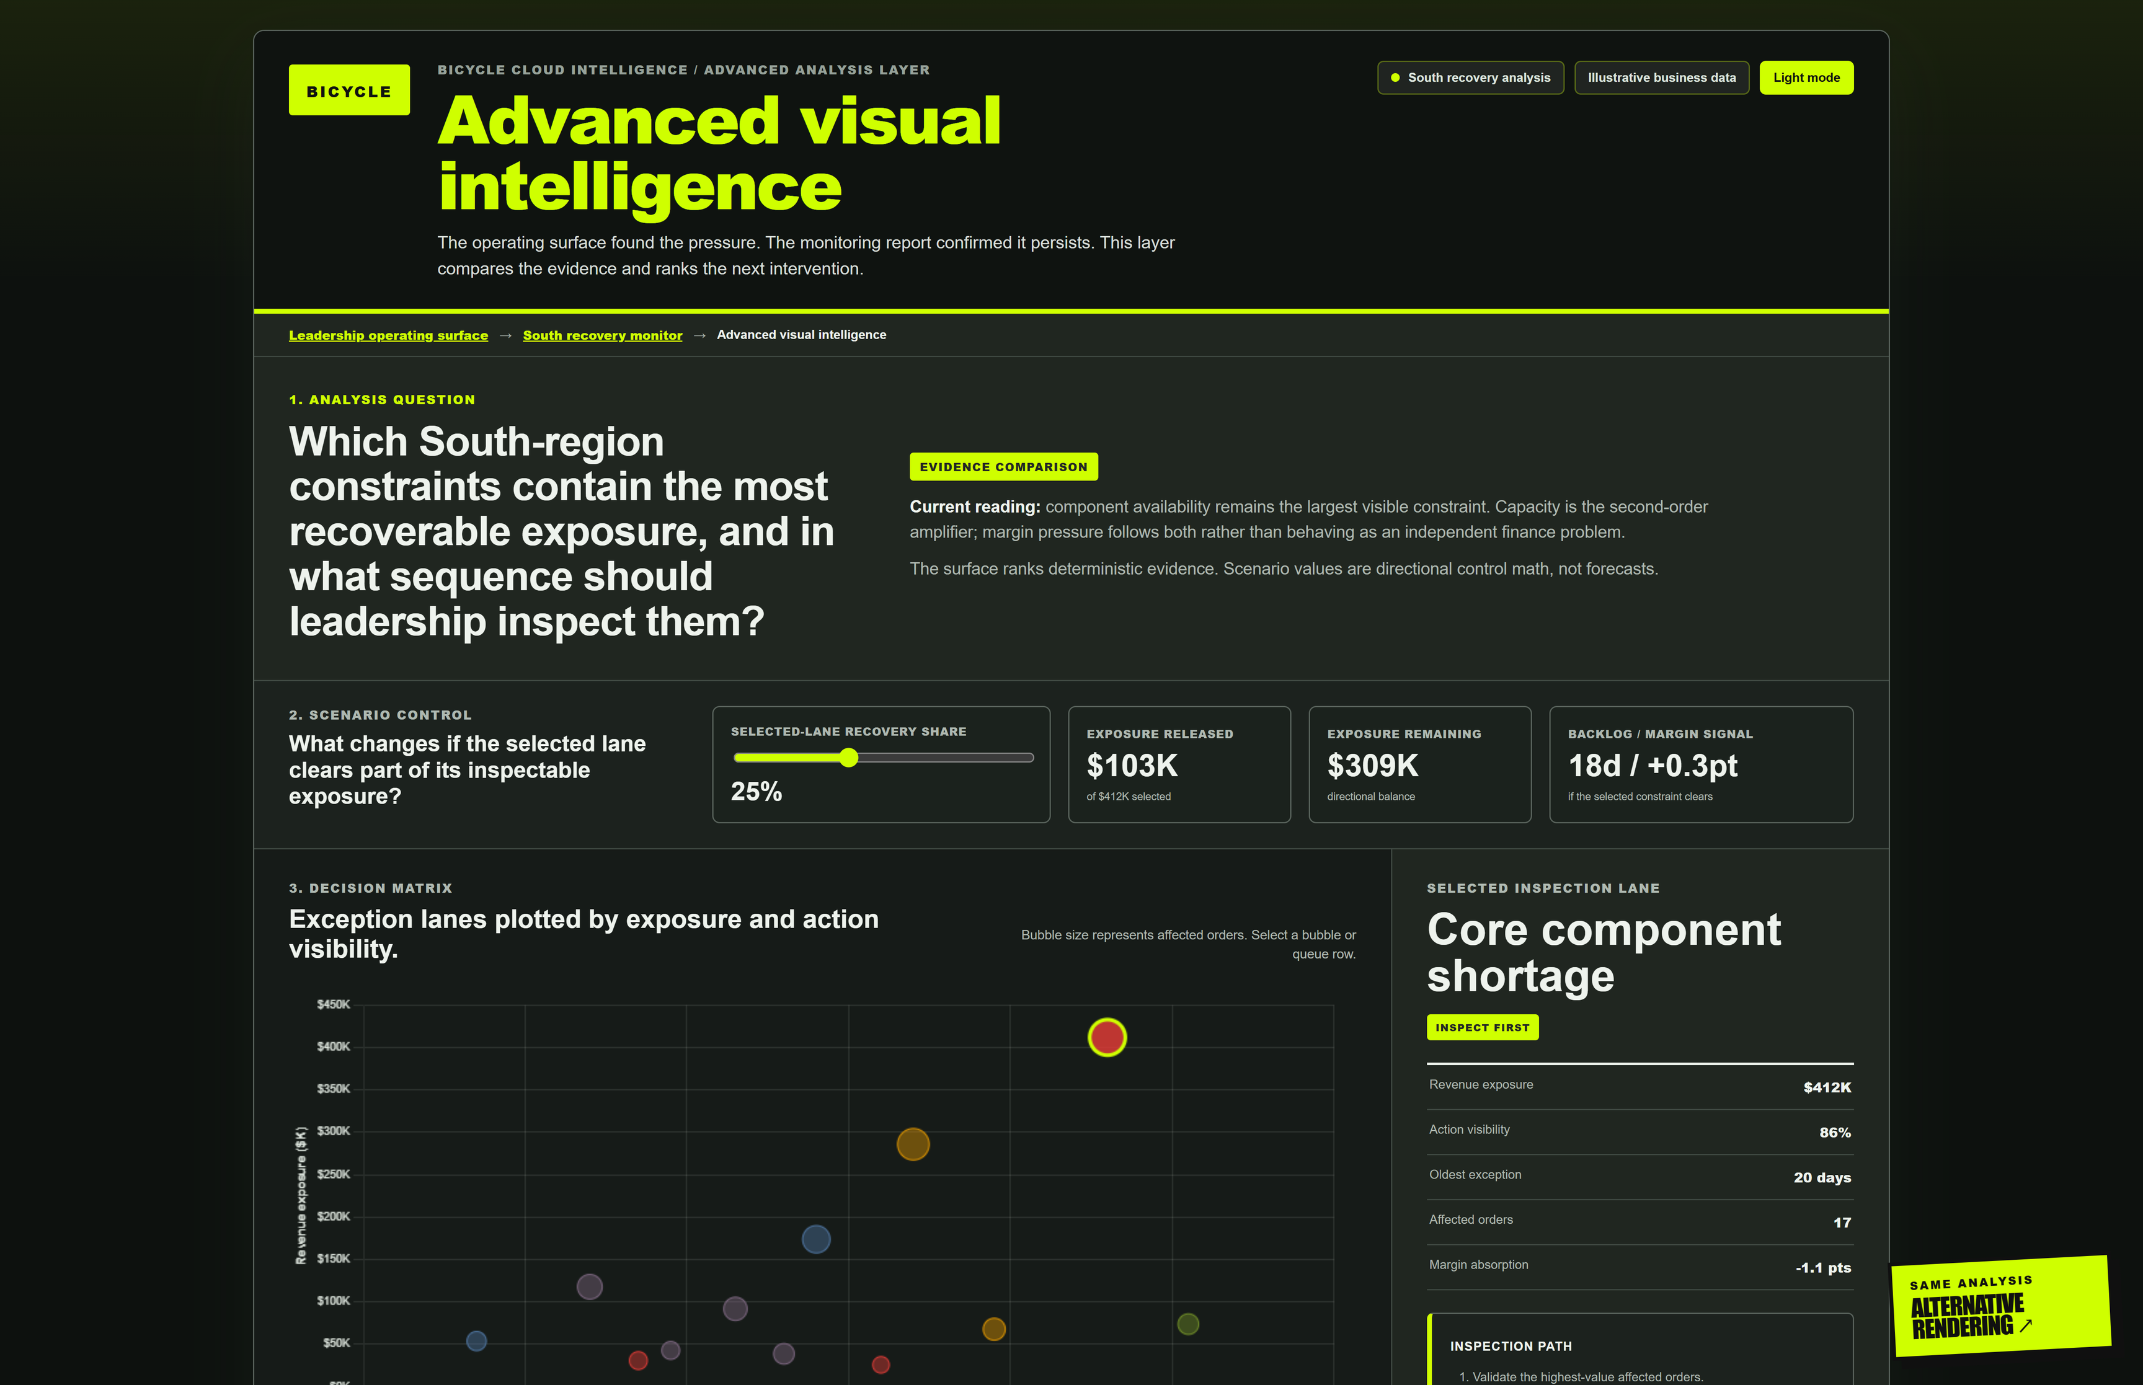The image size is (2143, 1385).
Task: Click the Backlog / Margin Signal 18d card
Action: [1700, 764]
